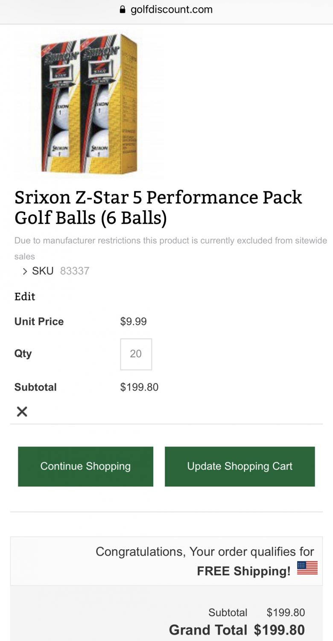
Task: Tap the Grand Total $199.80 amount
Action: click(279, 630)
